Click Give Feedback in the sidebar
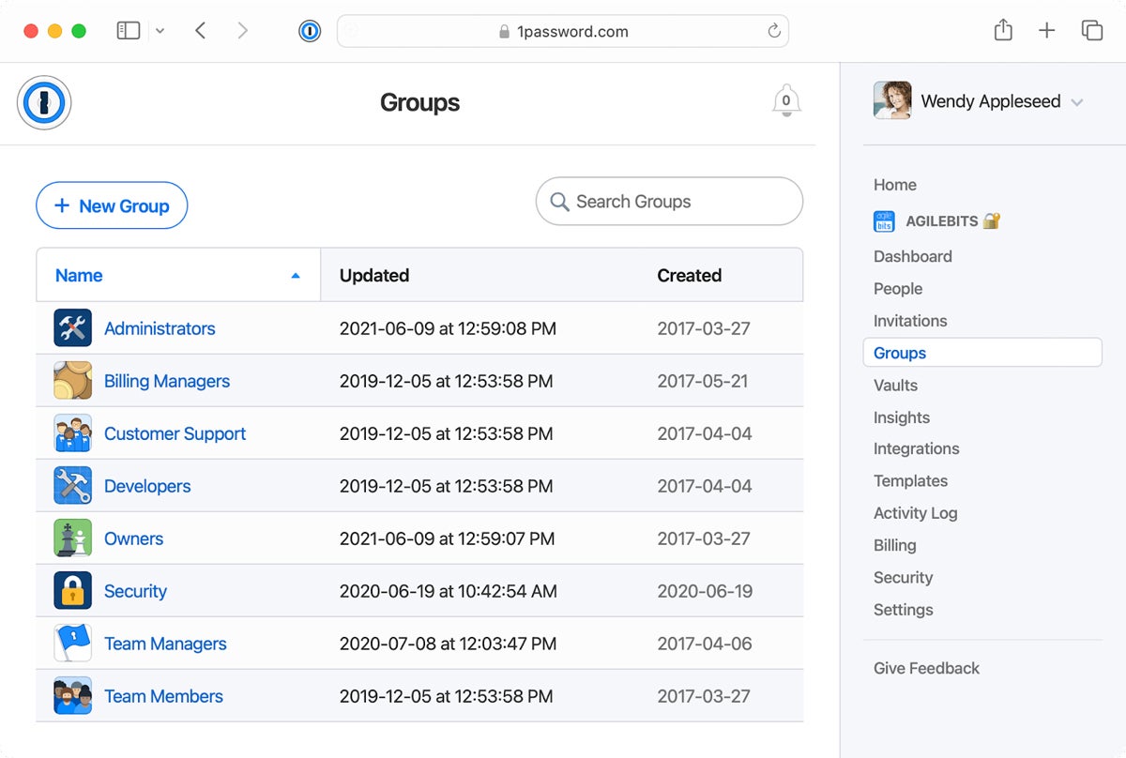This screenshot has height=758, width=1126. tap(926, 668)
